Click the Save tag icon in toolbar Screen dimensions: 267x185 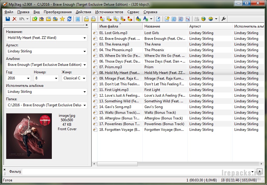[x=8, y=19]
